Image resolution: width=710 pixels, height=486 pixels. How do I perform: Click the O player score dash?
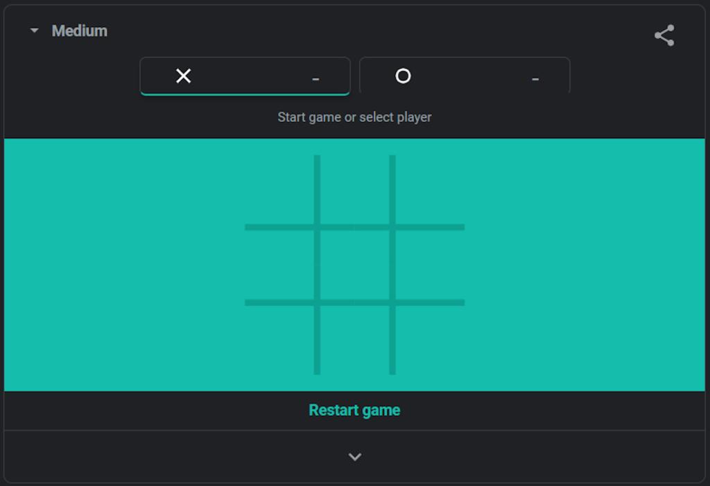tap(535, 79)
